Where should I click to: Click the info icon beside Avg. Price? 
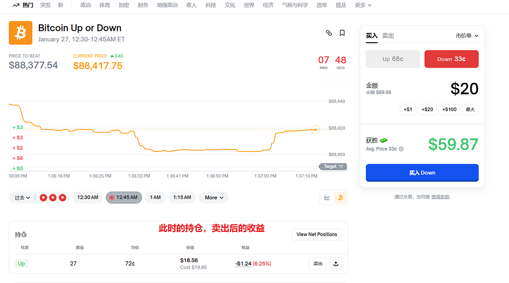pos(401,149)
